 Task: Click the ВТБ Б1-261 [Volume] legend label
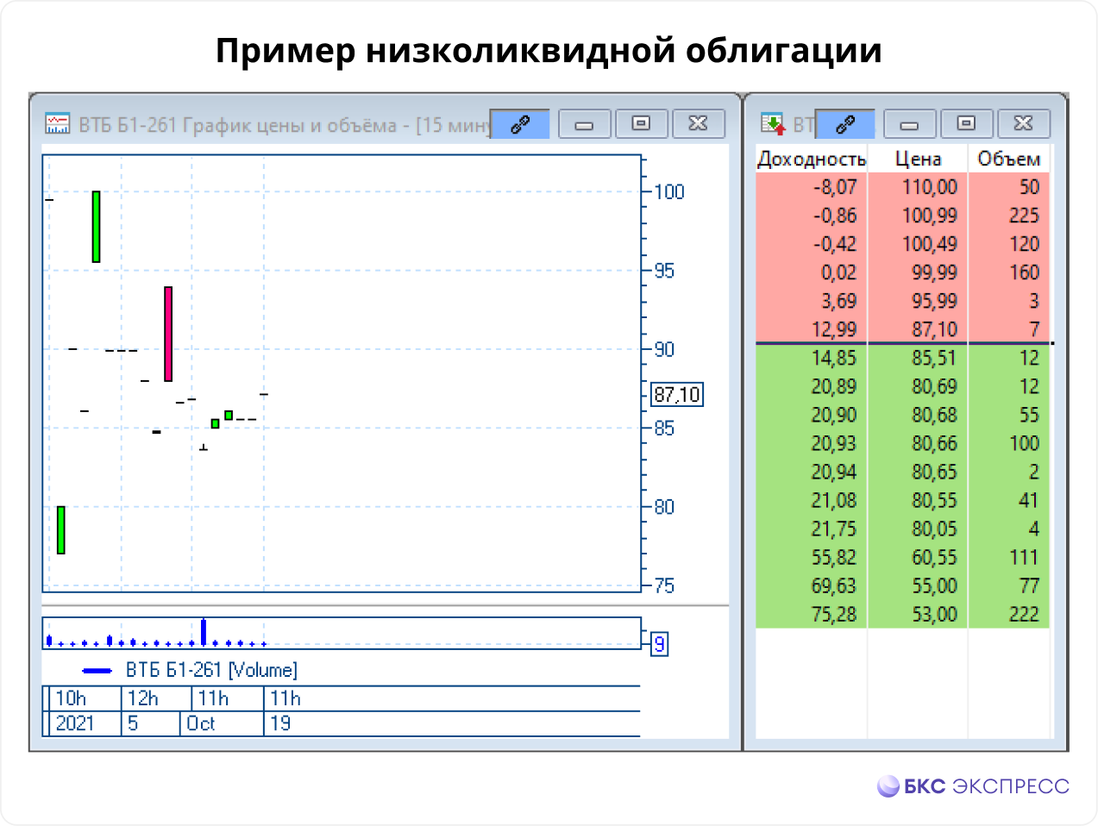(x=211, y=670)
